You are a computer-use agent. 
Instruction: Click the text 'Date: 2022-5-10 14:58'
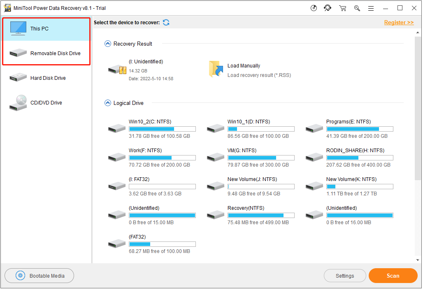pyautogui.click(x=151, y=79)
